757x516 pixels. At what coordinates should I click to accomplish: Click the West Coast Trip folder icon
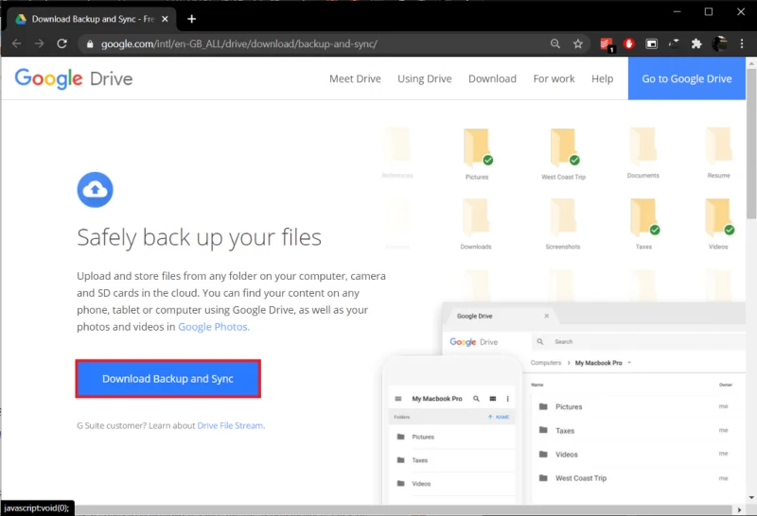coord(564,148)
